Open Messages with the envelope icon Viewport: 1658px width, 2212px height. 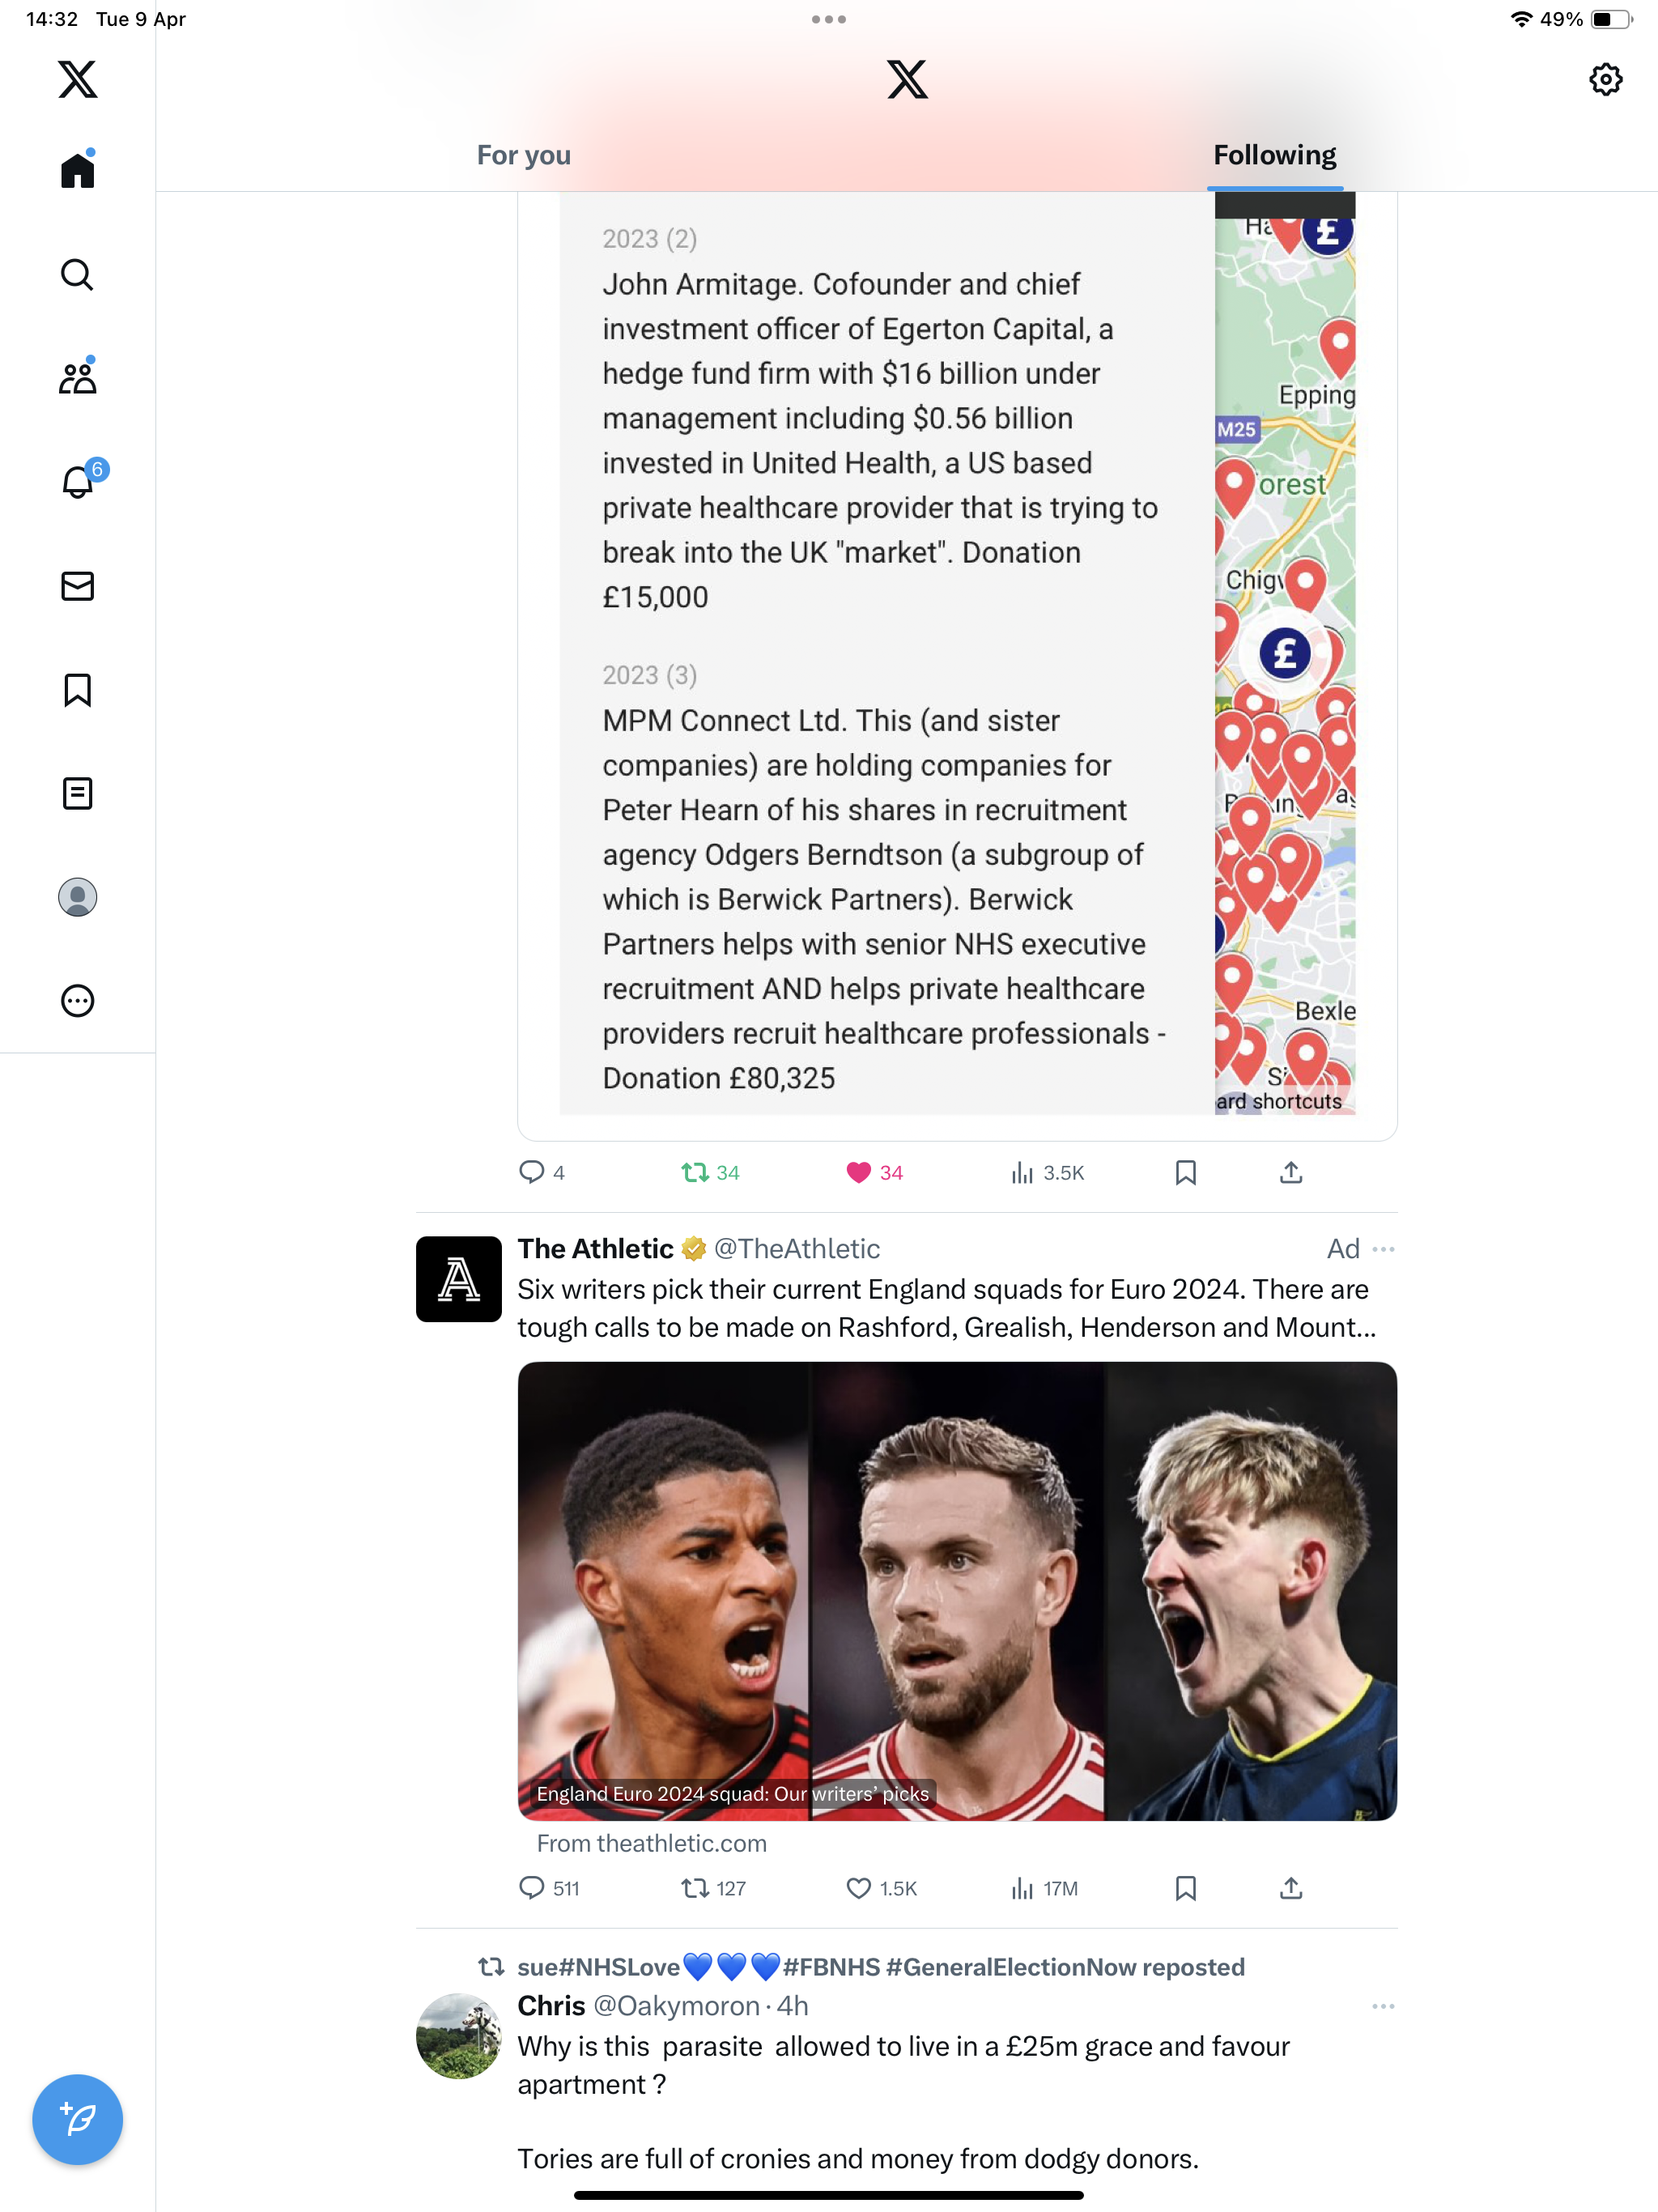click(x=77, y=586)
